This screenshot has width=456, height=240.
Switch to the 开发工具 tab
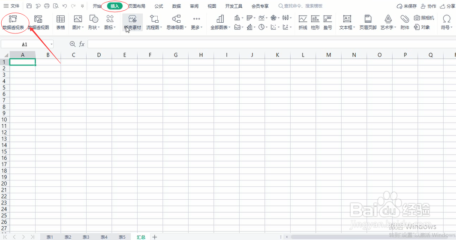click(234, 6)
